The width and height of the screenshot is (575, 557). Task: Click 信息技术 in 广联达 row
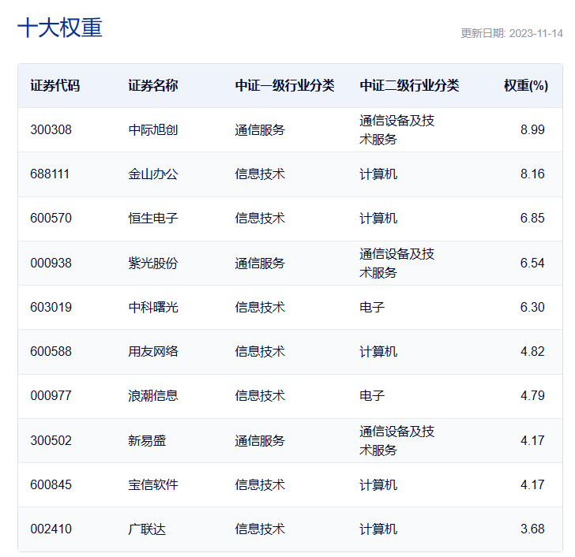[x=260, y=529]
